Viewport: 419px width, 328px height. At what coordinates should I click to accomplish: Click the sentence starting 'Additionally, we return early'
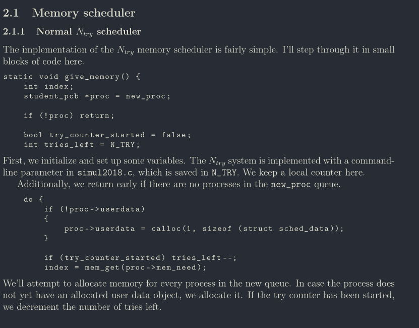(144, 184)
